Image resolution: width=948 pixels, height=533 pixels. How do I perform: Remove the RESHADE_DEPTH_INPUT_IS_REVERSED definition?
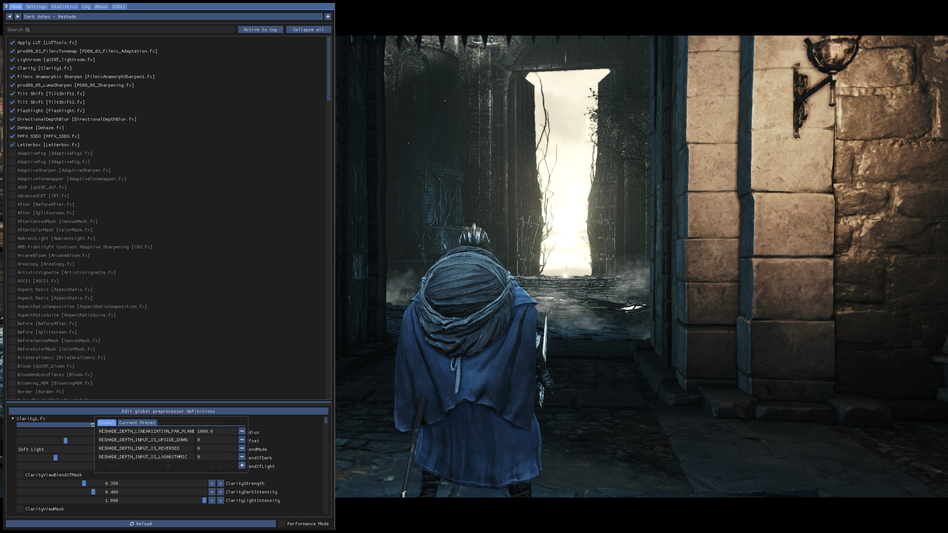242,448
